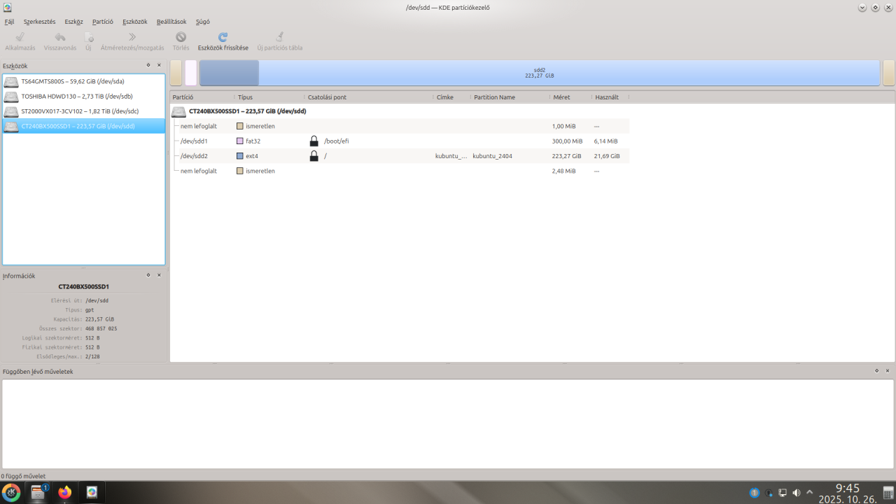Click the Eszközök frissítése refresh icon
This screenshot has width=896, height=504.
[x=223, y=37]
